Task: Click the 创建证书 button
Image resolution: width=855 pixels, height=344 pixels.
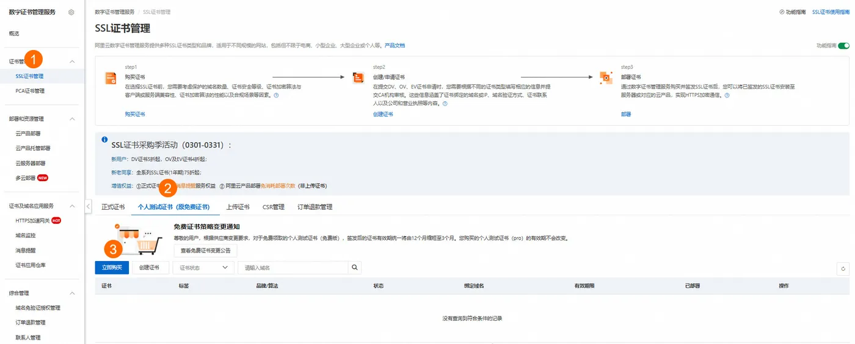Action: [x=150, y=268]
